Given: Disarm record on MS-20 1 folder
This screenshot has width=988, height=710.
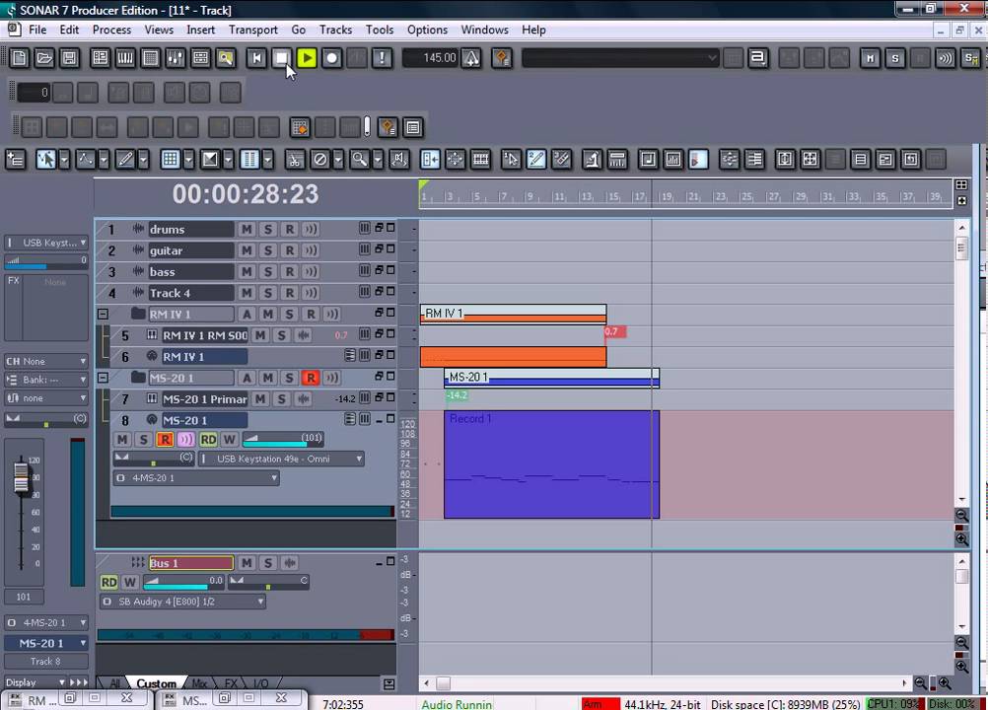Looking at the screenshot, I should click(311, 378).
